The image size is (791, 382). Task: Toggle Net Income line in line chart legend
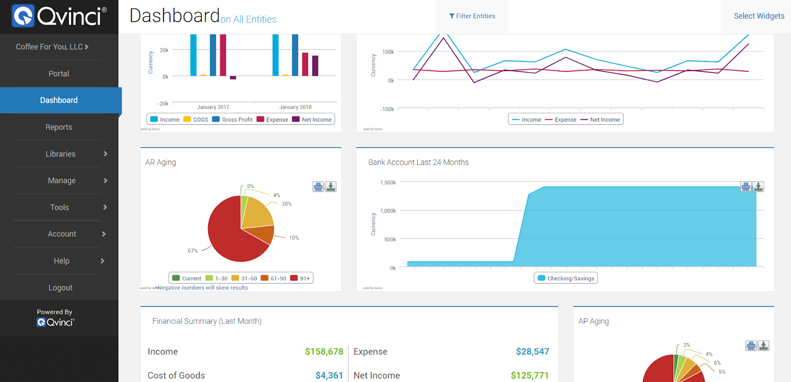[600, 120]
